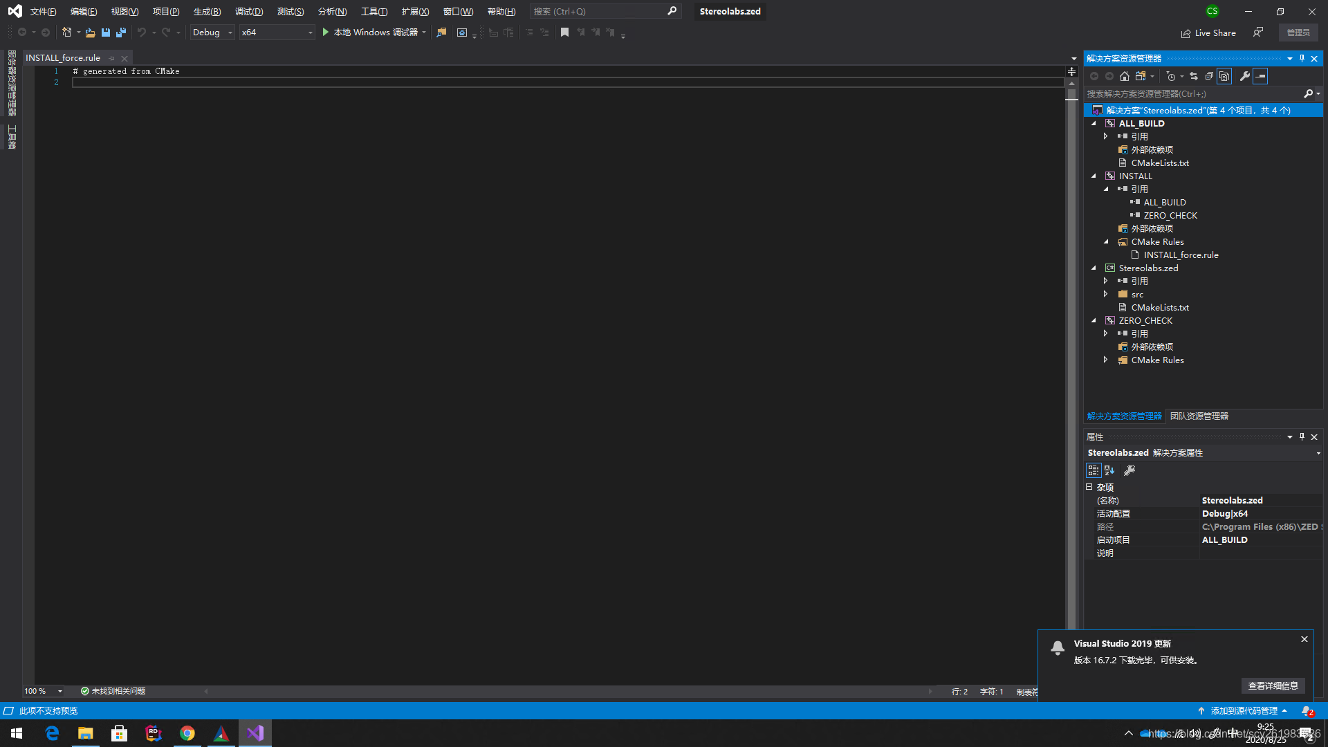This screenshot has height=747, width=1328.
Task: Click the Save All icon
Action: tap(121, 33)
